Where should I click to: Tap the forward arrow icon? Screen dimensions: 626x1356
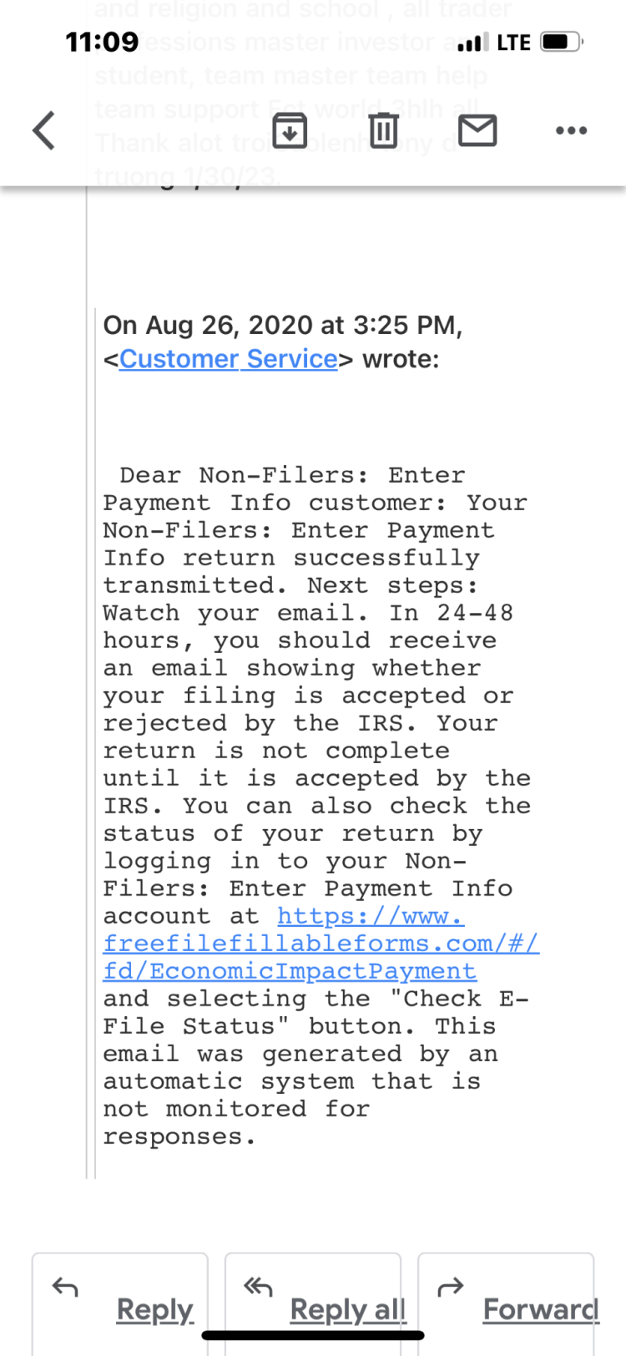(x=451, y=1288)
